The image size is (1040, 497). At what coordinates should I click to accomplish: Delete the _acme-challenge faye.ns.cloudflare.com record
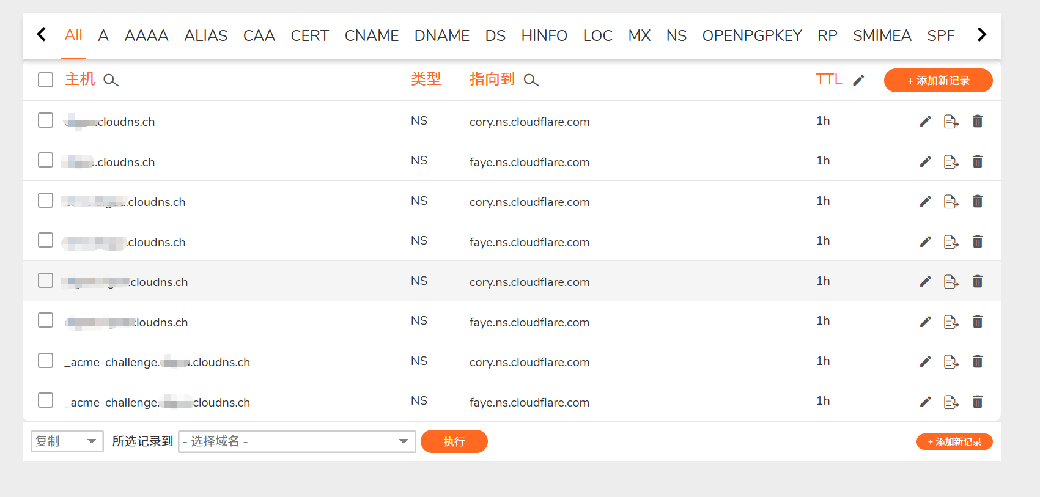pos(977,402)
